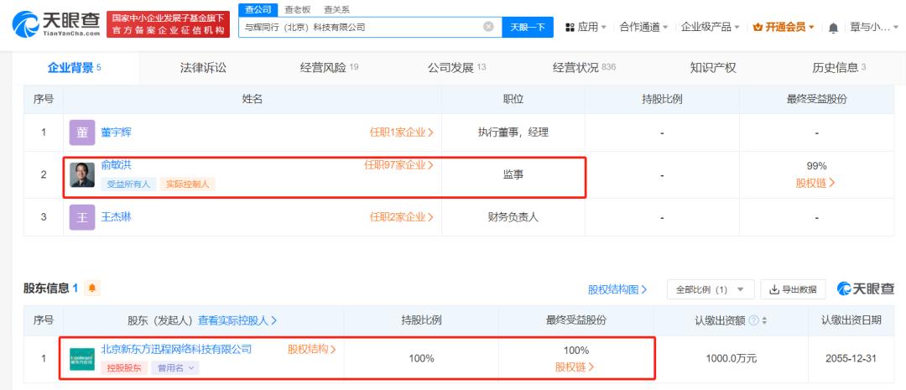Sort by 认缴出资额 using the sort arrows
Screen dimensions: 906x390
764,320
